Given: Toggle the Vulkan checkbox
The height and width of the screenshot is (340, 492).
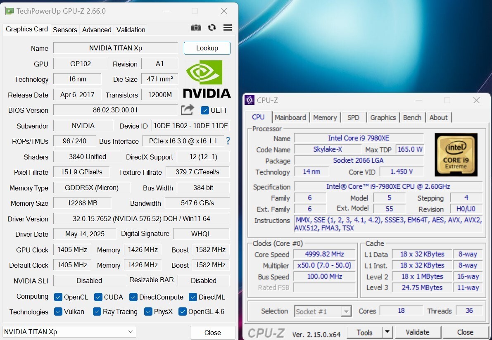Looking at the screenshot, I should click(58, 311).
